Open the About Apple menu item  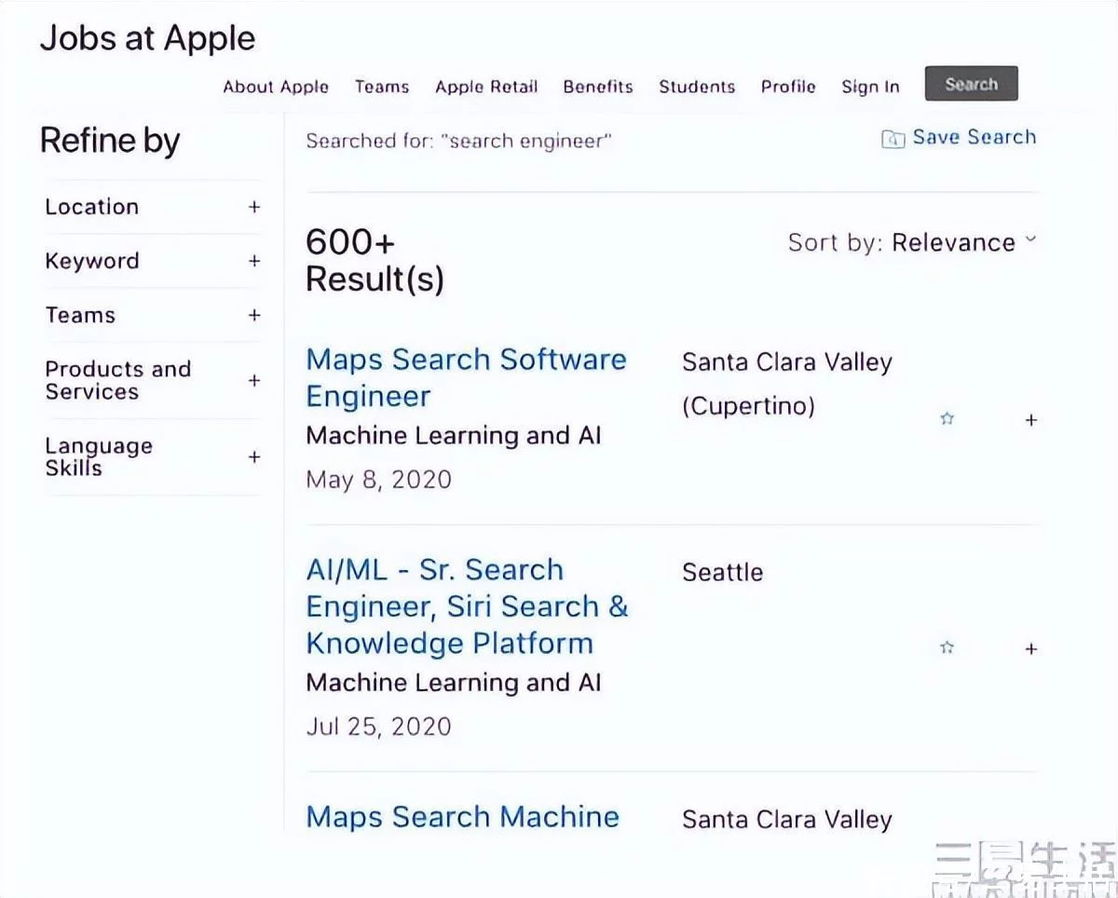click(276, 87)
